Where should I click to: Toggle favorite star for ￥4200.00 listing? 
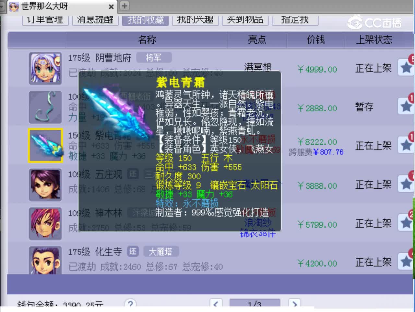[406, 262]
